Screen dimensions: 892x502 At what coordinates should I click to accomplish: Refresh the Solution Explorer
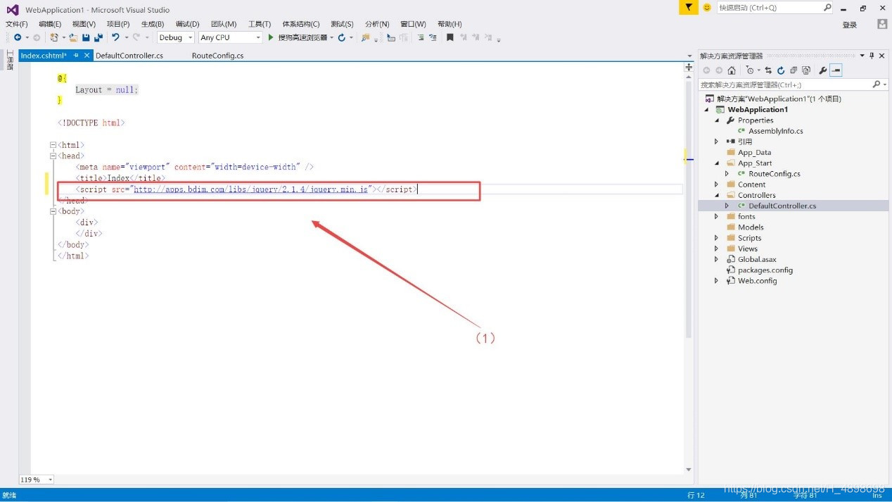(781, 70)
